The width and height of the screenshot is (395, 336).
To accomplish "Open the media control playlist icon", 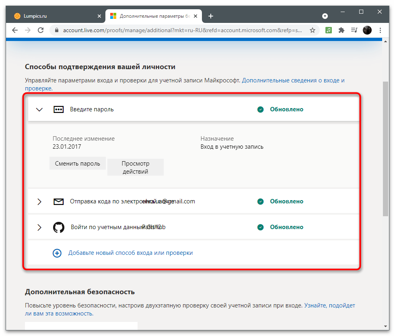I will pyautogui.click(x=354, y=30).
